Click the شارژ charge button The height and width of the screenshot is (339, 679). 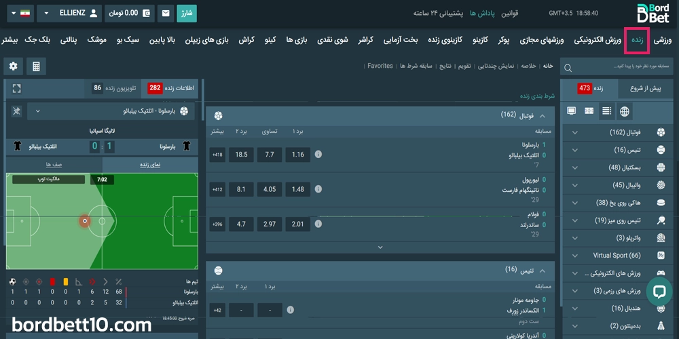click(187, 14)
